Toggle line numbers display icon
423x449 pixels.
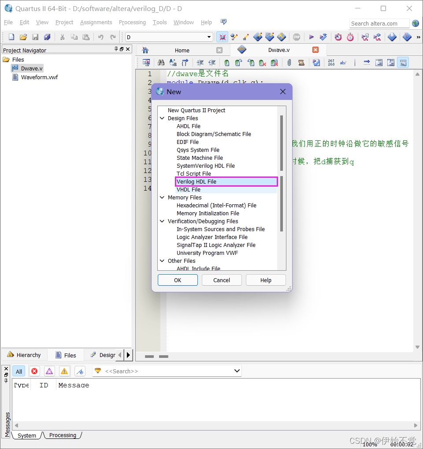[x=331, y=63]
